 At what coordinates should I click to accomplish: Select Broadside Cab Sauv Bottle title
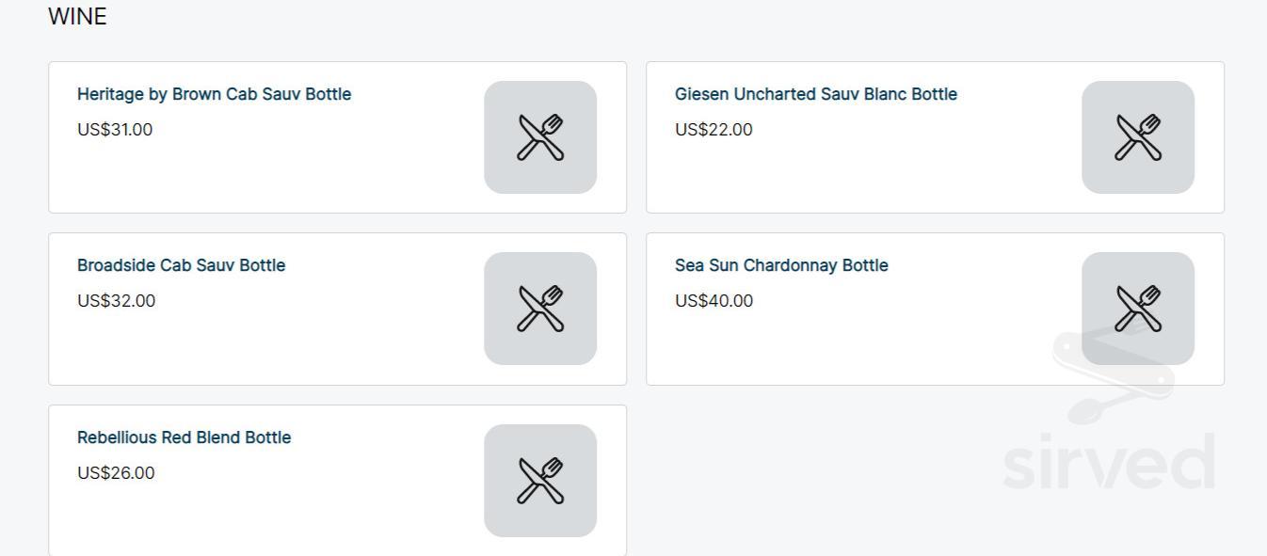point(181,265)
